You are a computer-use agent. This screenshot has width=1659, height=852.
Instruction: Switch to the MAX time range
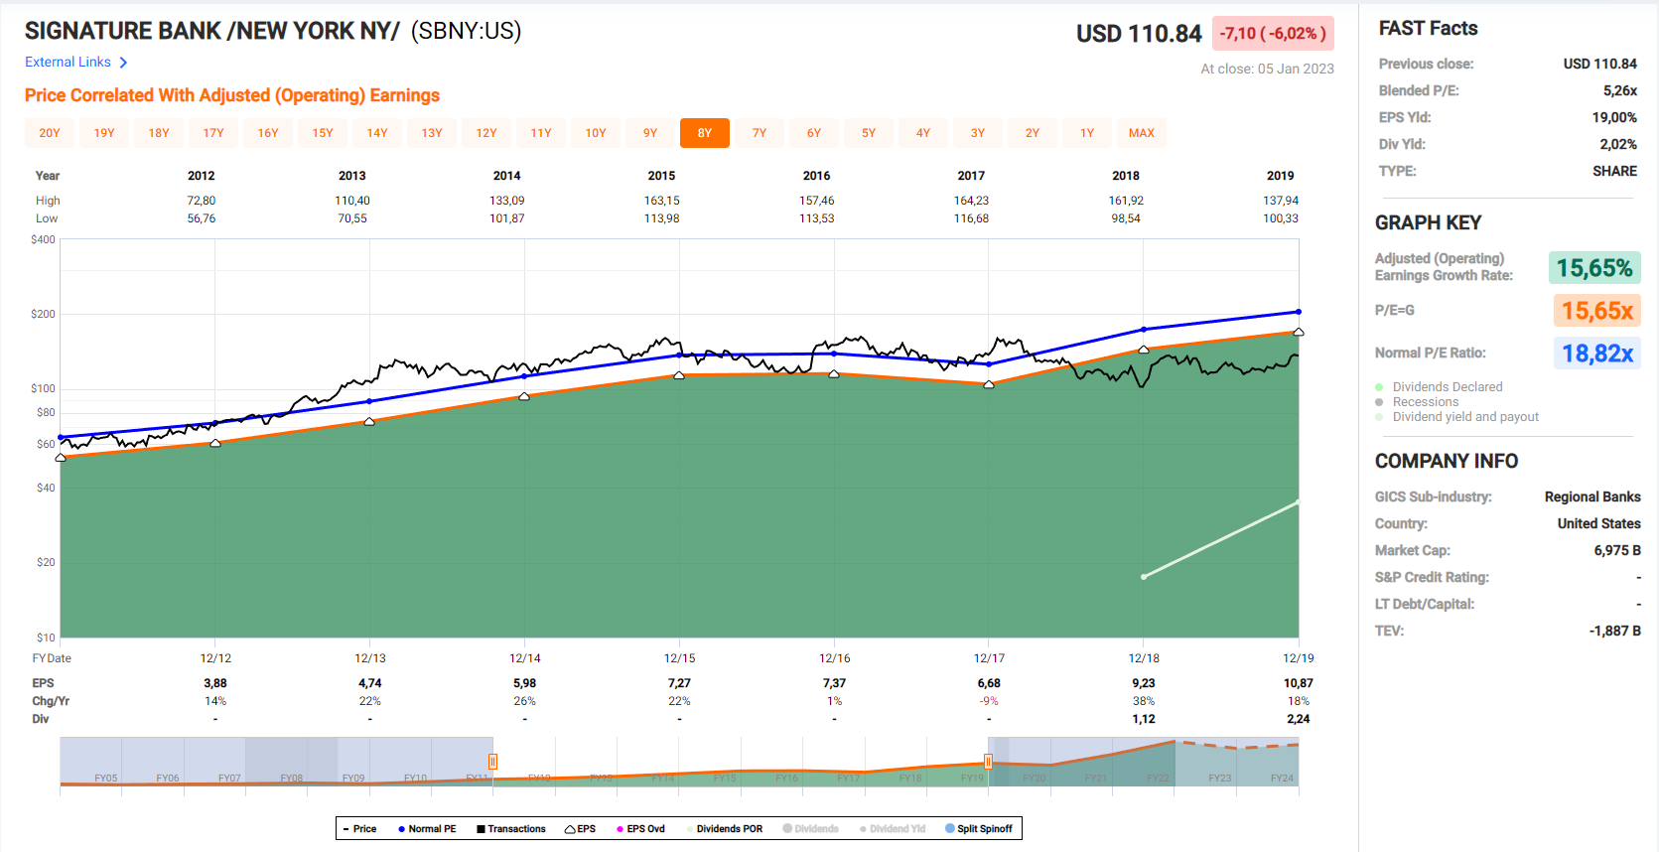1141,133
